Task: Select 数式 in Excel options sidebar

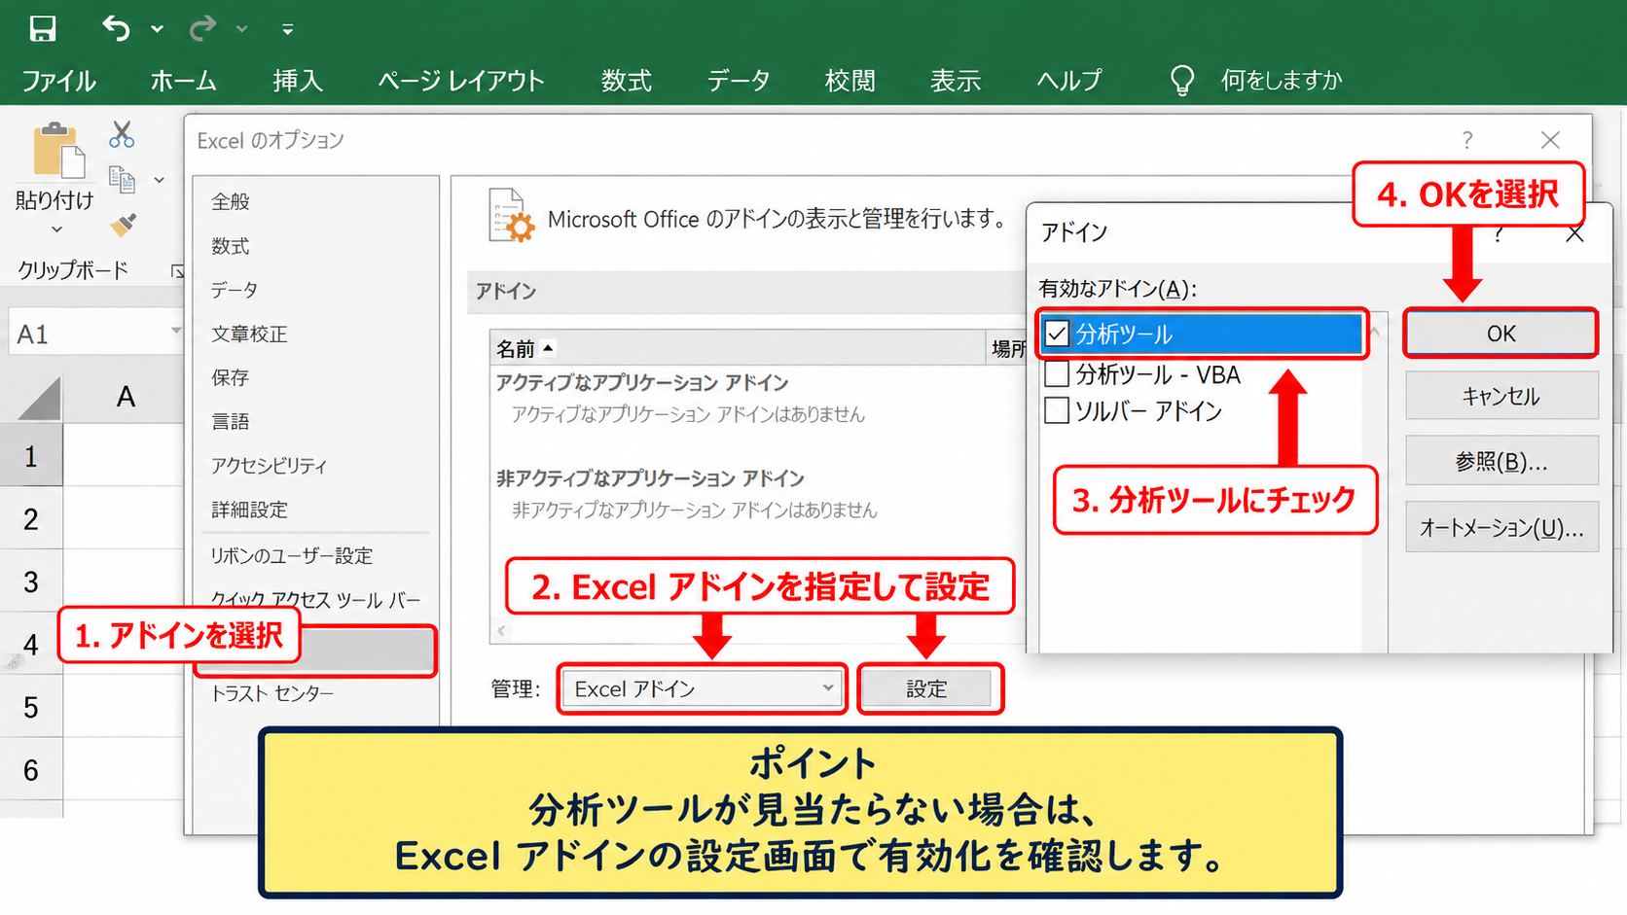Action: (x=231, y=246)
